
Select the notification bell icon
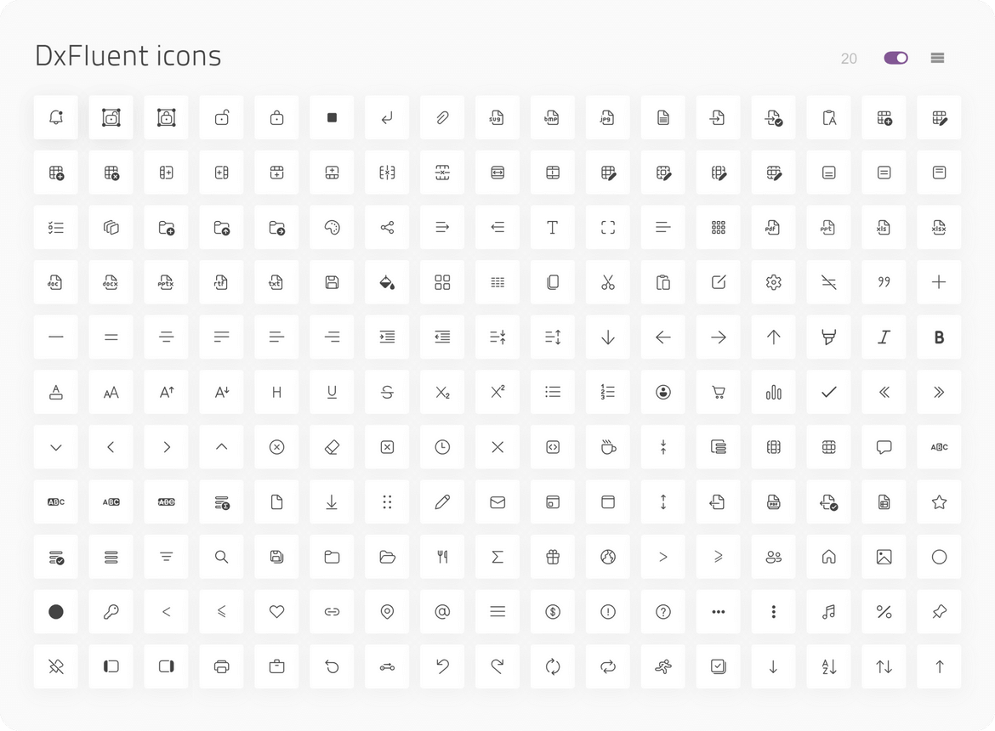coord(55,117)
